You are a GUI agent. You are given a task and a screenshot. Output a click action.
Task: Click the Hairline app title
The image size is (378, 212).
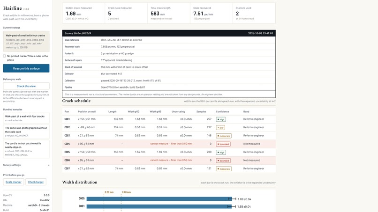point(13,8)
